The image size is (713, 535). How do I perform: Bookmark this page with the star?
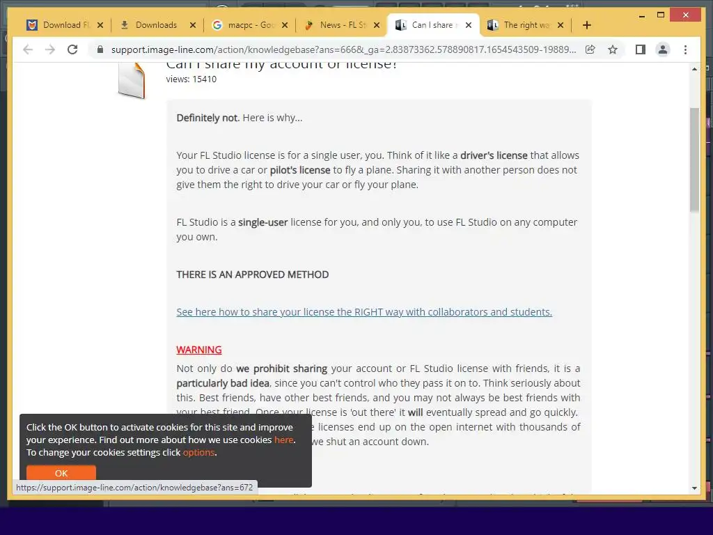click(613, 49)
